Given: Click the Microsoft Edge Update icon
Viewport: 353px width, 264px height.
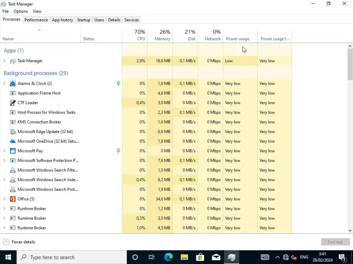Looking at the screenshot, I should [13, 132].
